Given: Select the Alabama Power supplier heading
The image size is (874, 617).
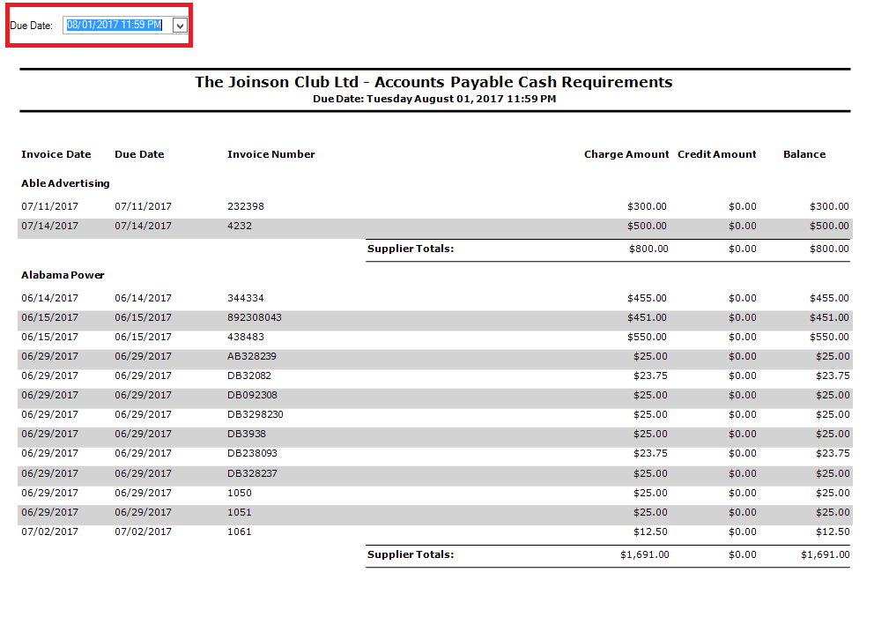Looking at the screenshot, I should (63, 275).
